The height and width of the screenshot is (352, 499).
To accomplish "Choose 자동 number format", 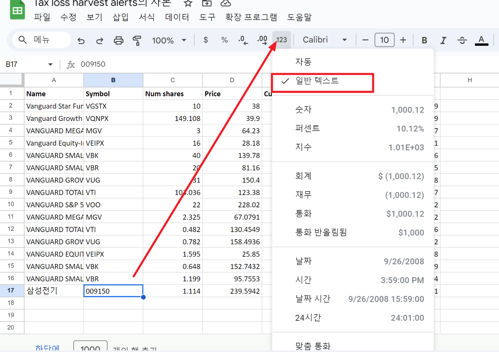I will [x=353, y=62].
